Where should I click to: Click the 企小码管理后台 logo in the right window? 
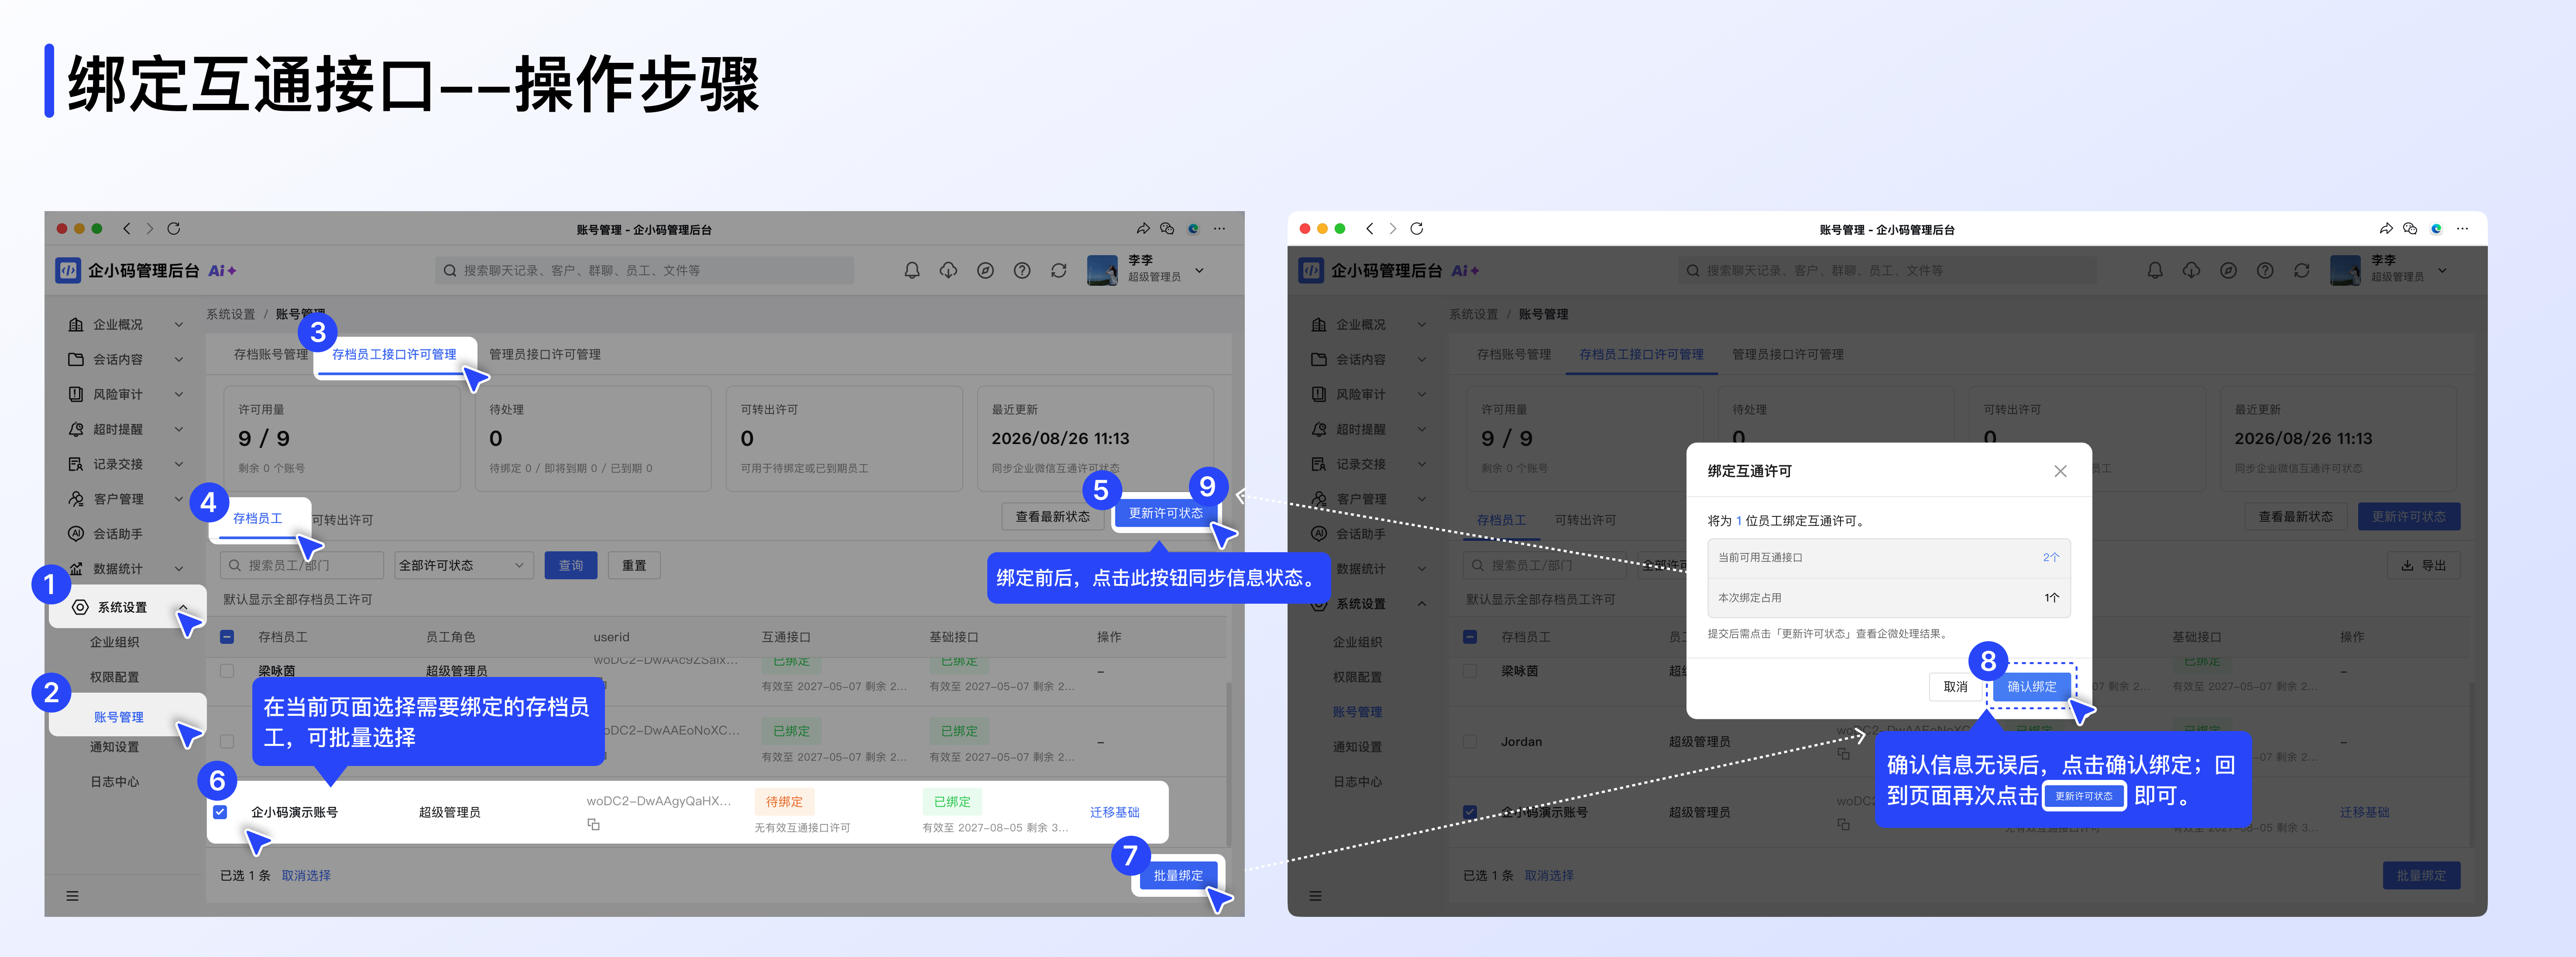point(1311,271)
